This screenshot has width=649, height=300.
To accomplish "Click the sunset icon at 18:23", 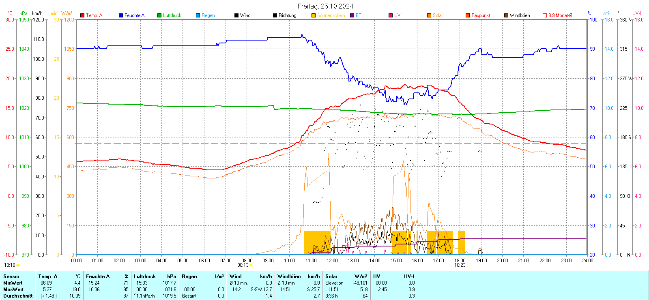I will pos(468,265).
